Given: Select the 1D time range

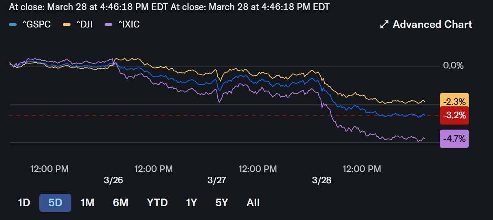Looking at the screenshot, I should pyautogui.click(x=24, y=203).
